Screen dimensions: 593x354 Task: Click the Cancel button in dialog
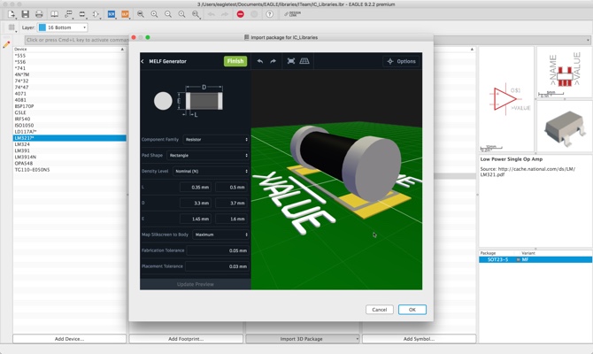click(380, 310)
